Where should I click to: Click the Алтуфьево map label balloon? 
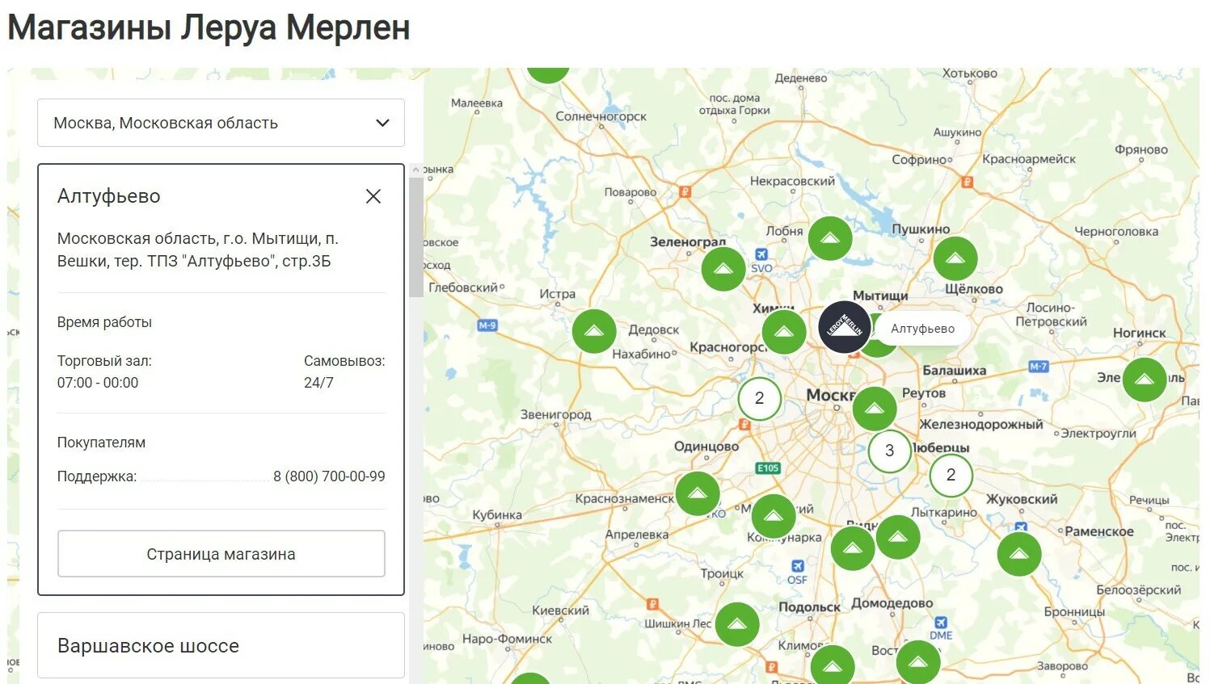(922, 329)
